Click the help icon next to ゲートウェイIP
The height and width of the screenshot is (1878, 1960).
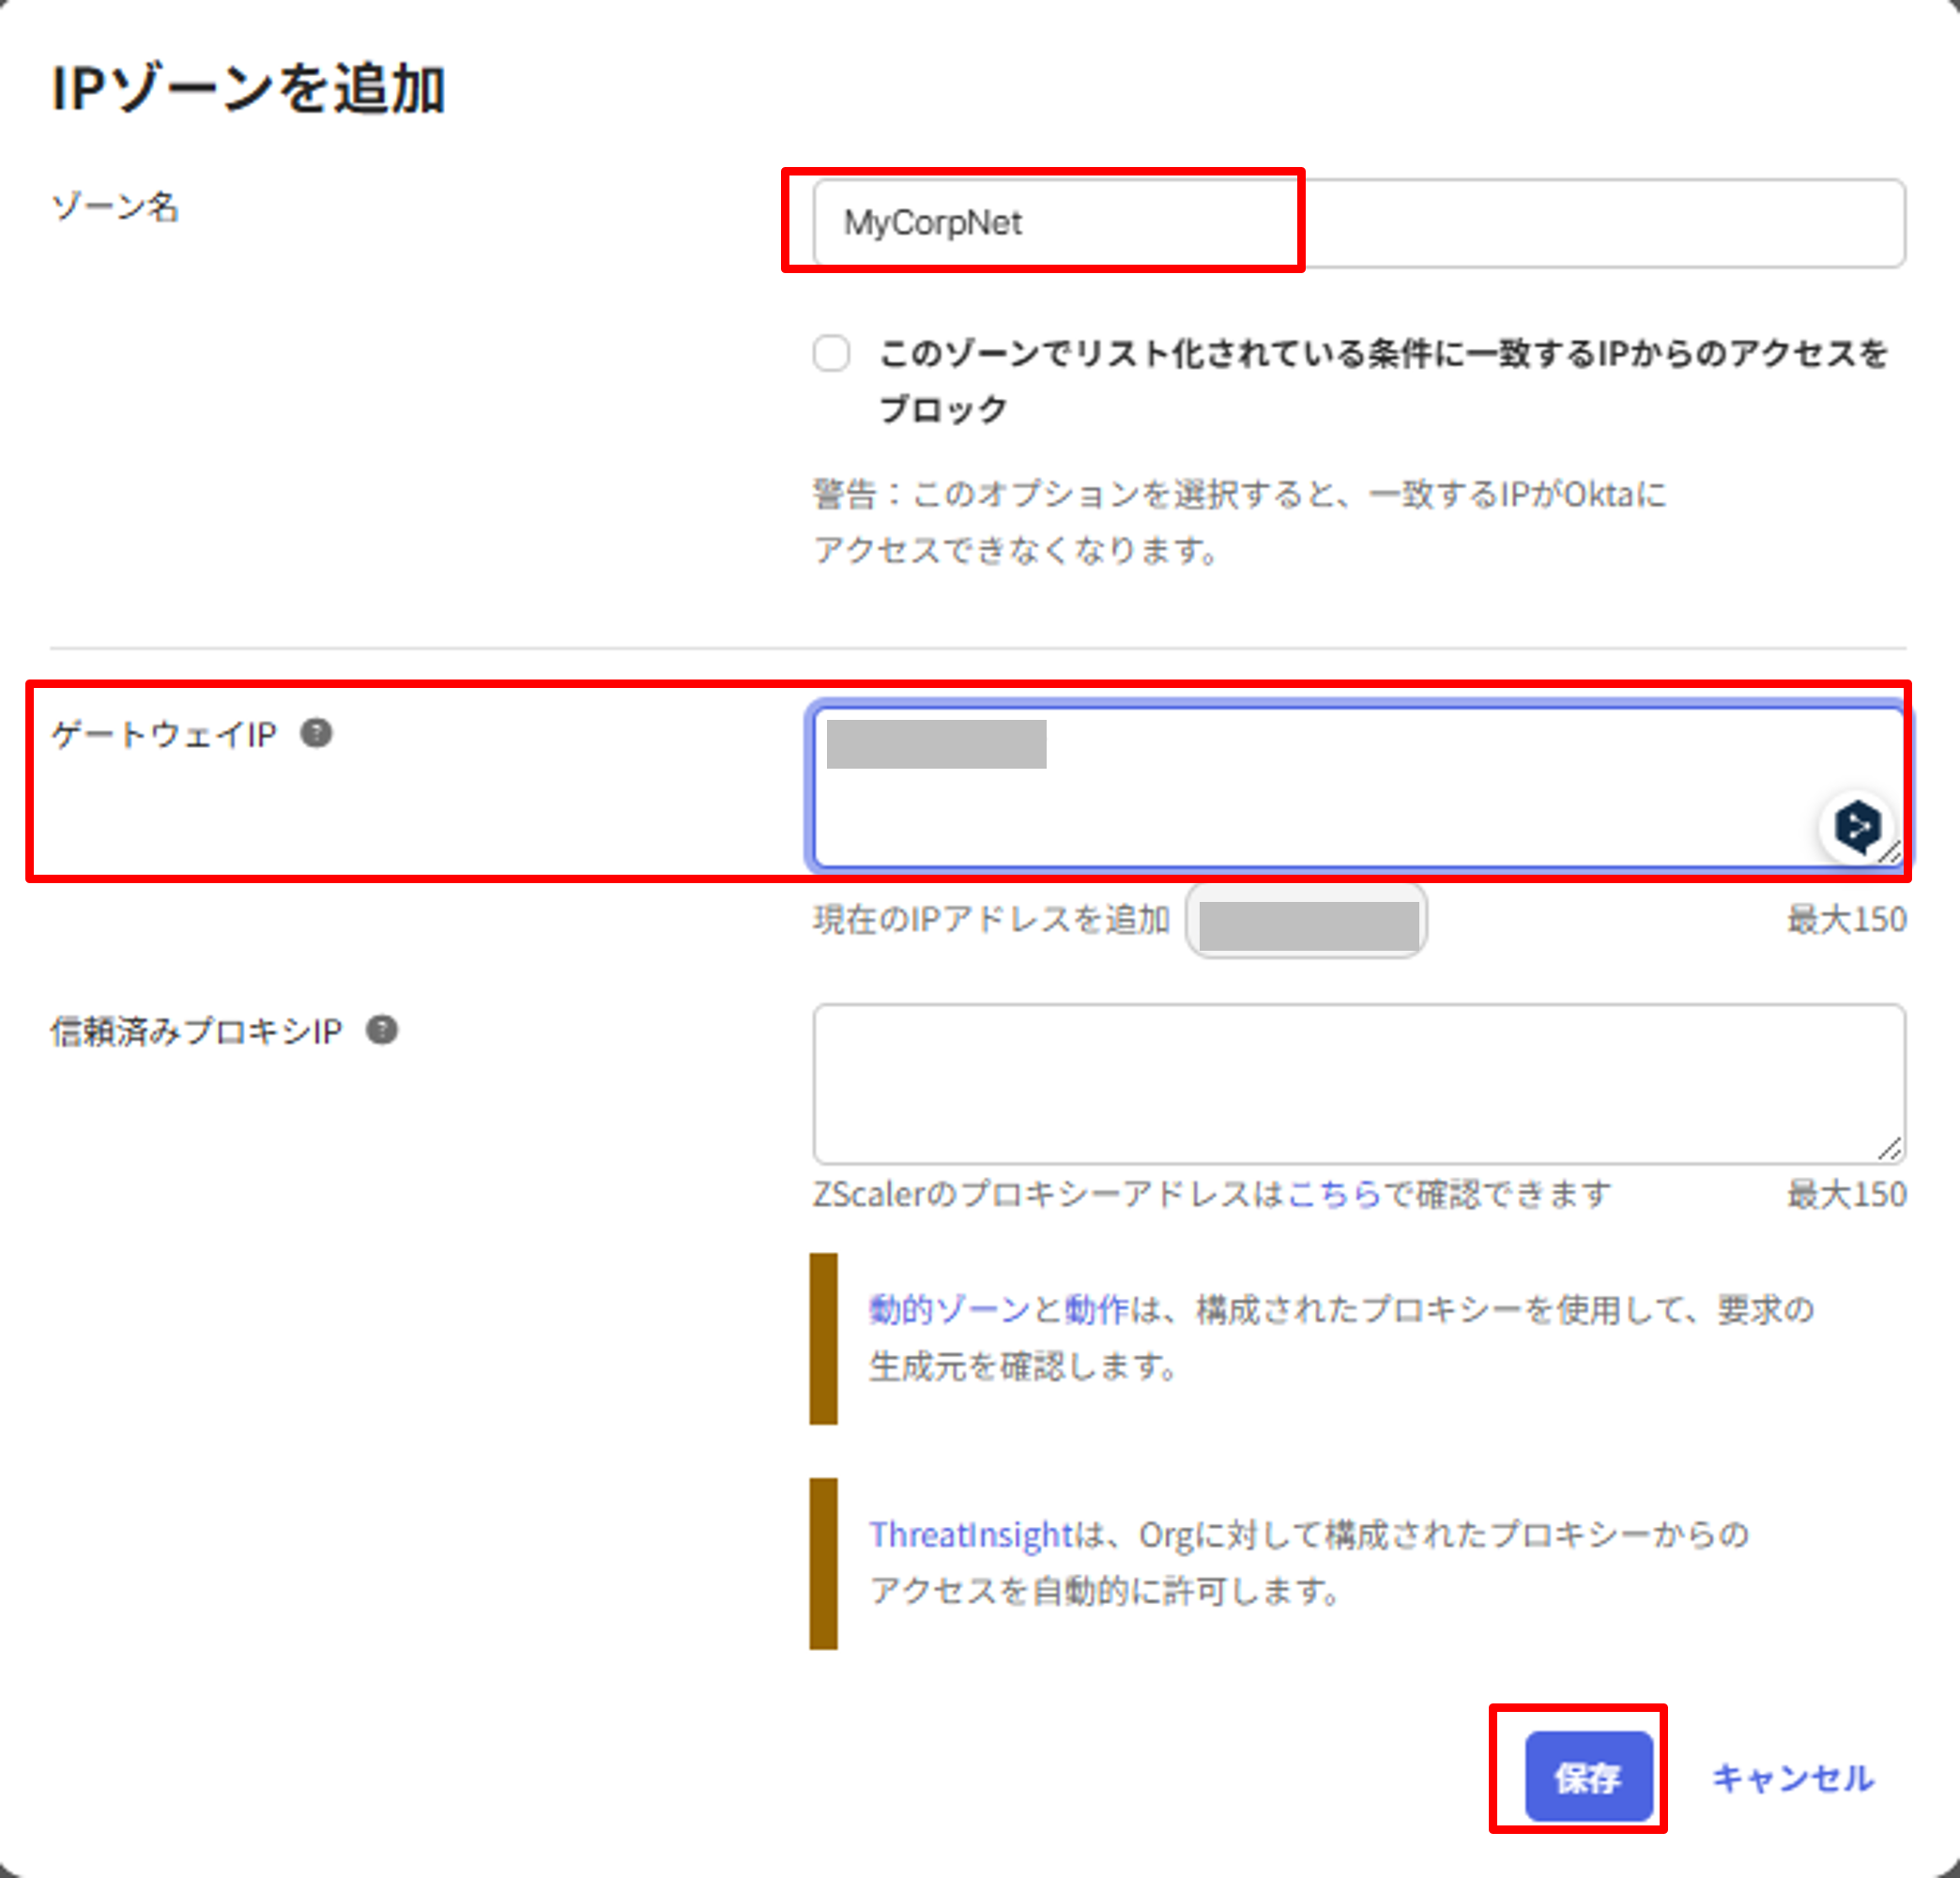[318, 735]
